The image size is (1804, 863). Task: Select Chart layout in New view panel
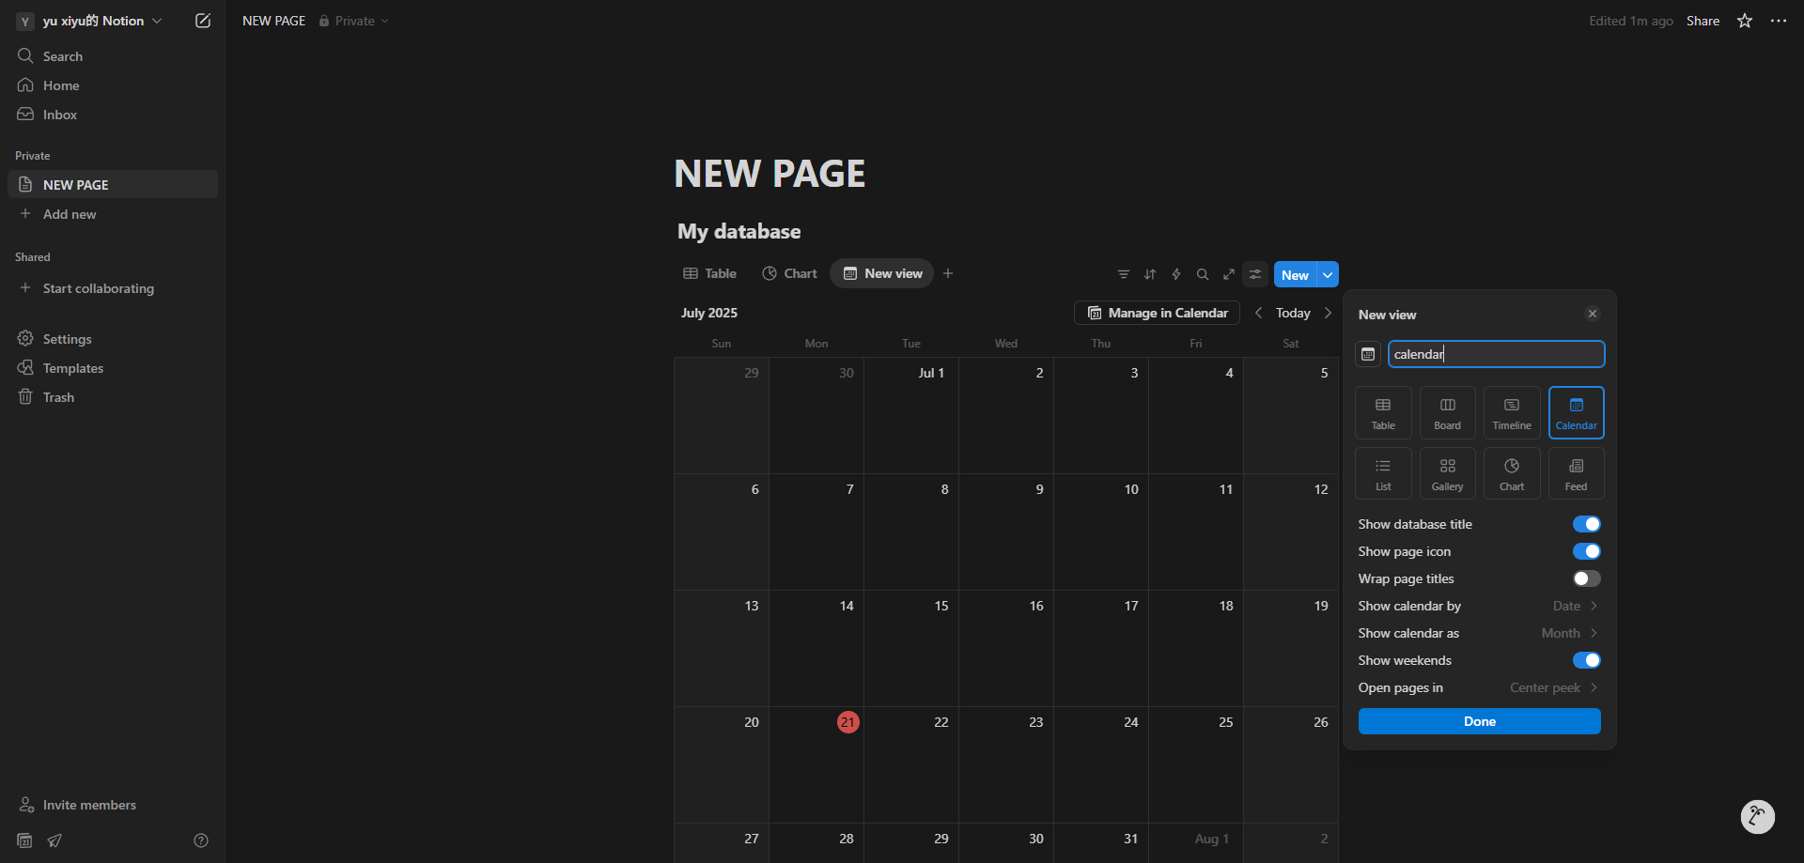point(1512,473)
